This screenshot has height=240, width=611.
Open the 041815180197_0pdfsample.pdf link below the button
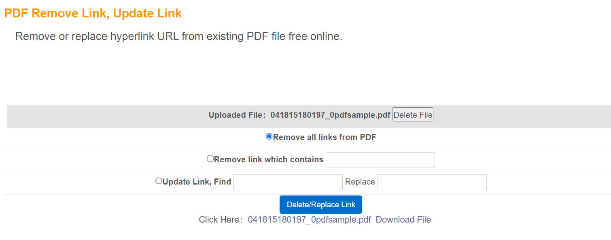[x=309, y=220]
